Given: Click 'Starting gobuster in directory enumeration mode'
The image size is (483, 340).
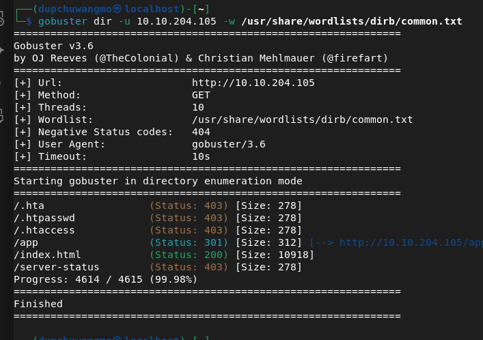Looking at the screenshot, I should click(158, 181).
